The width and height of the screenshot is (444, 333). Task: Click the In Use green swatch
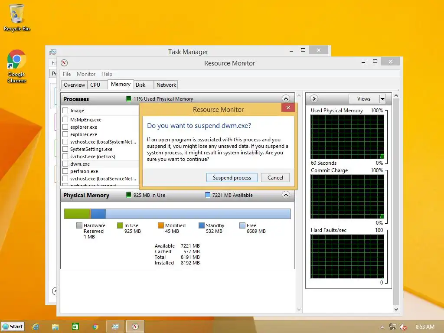point(120,225)
